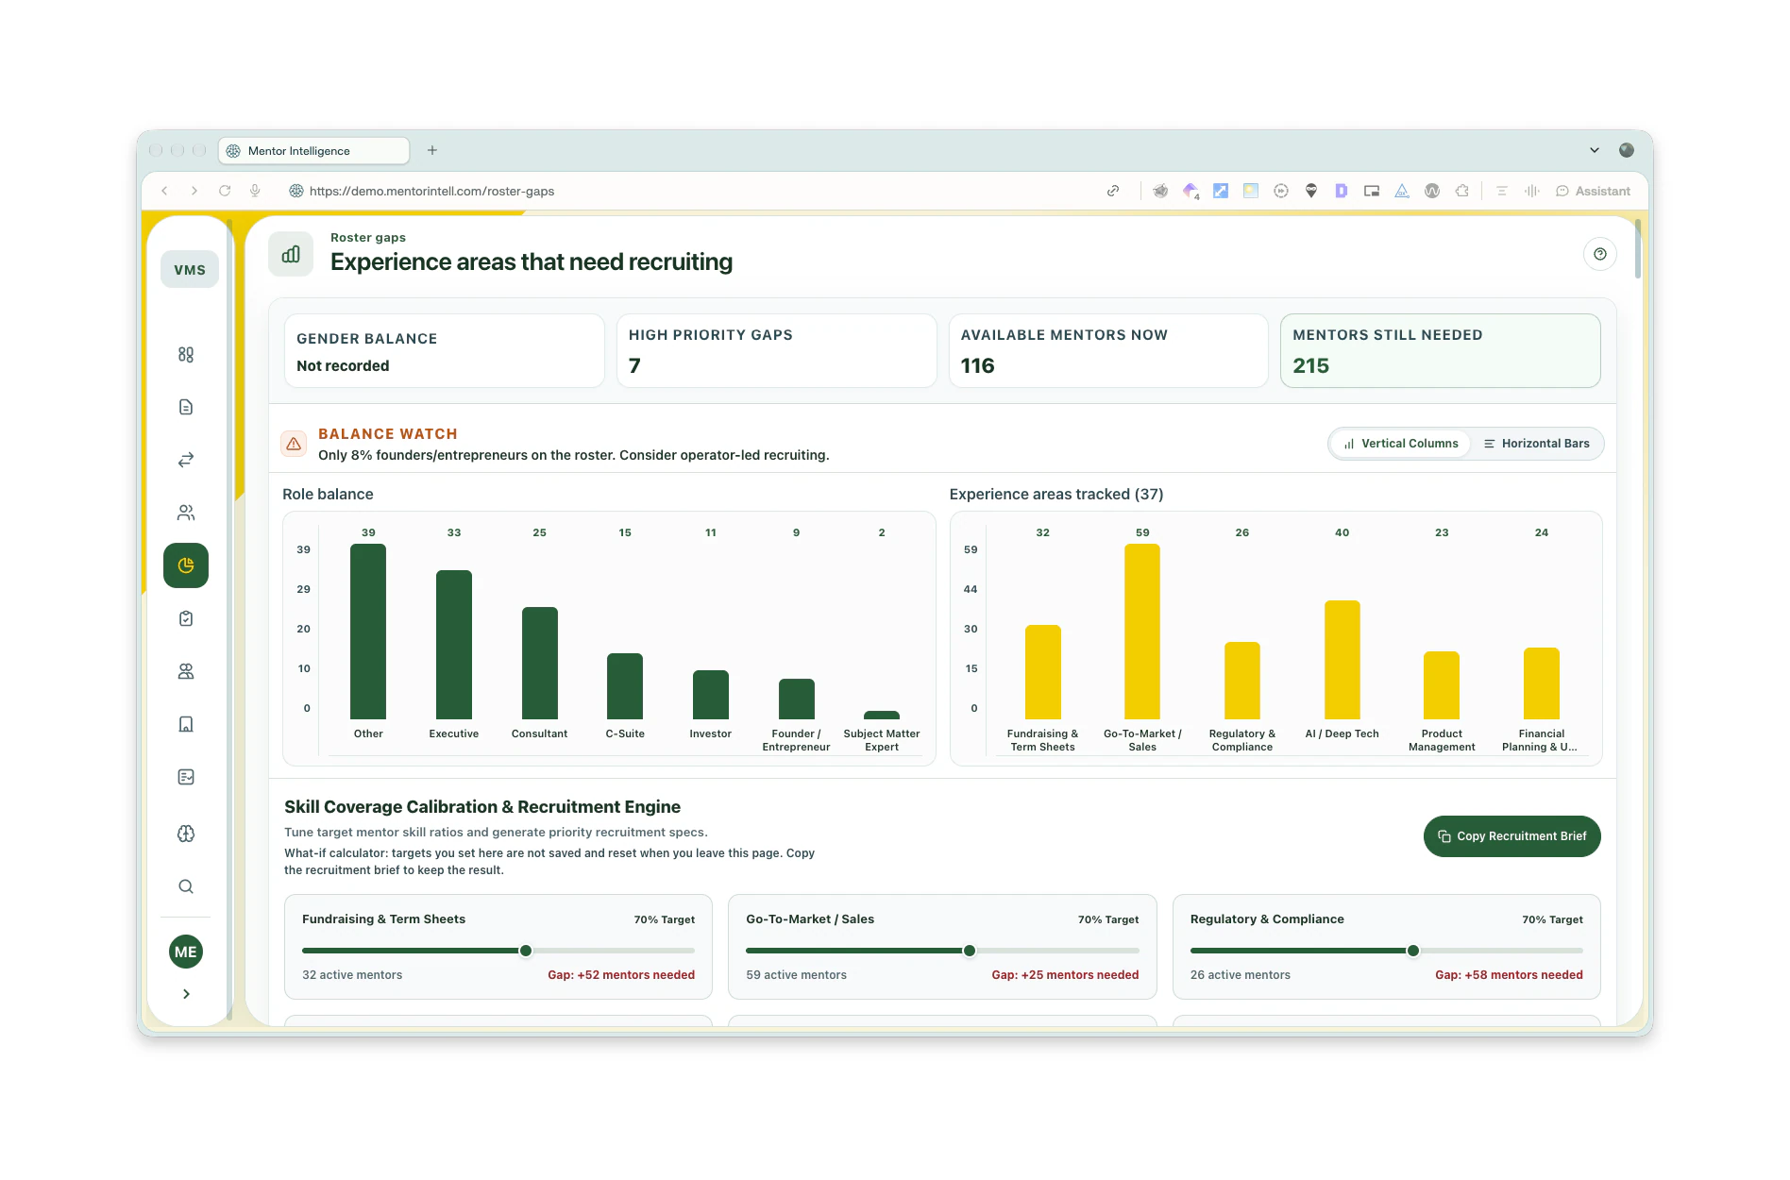Open the building icon in sidebar
1790x1180 pixels.
coord(186,724)
